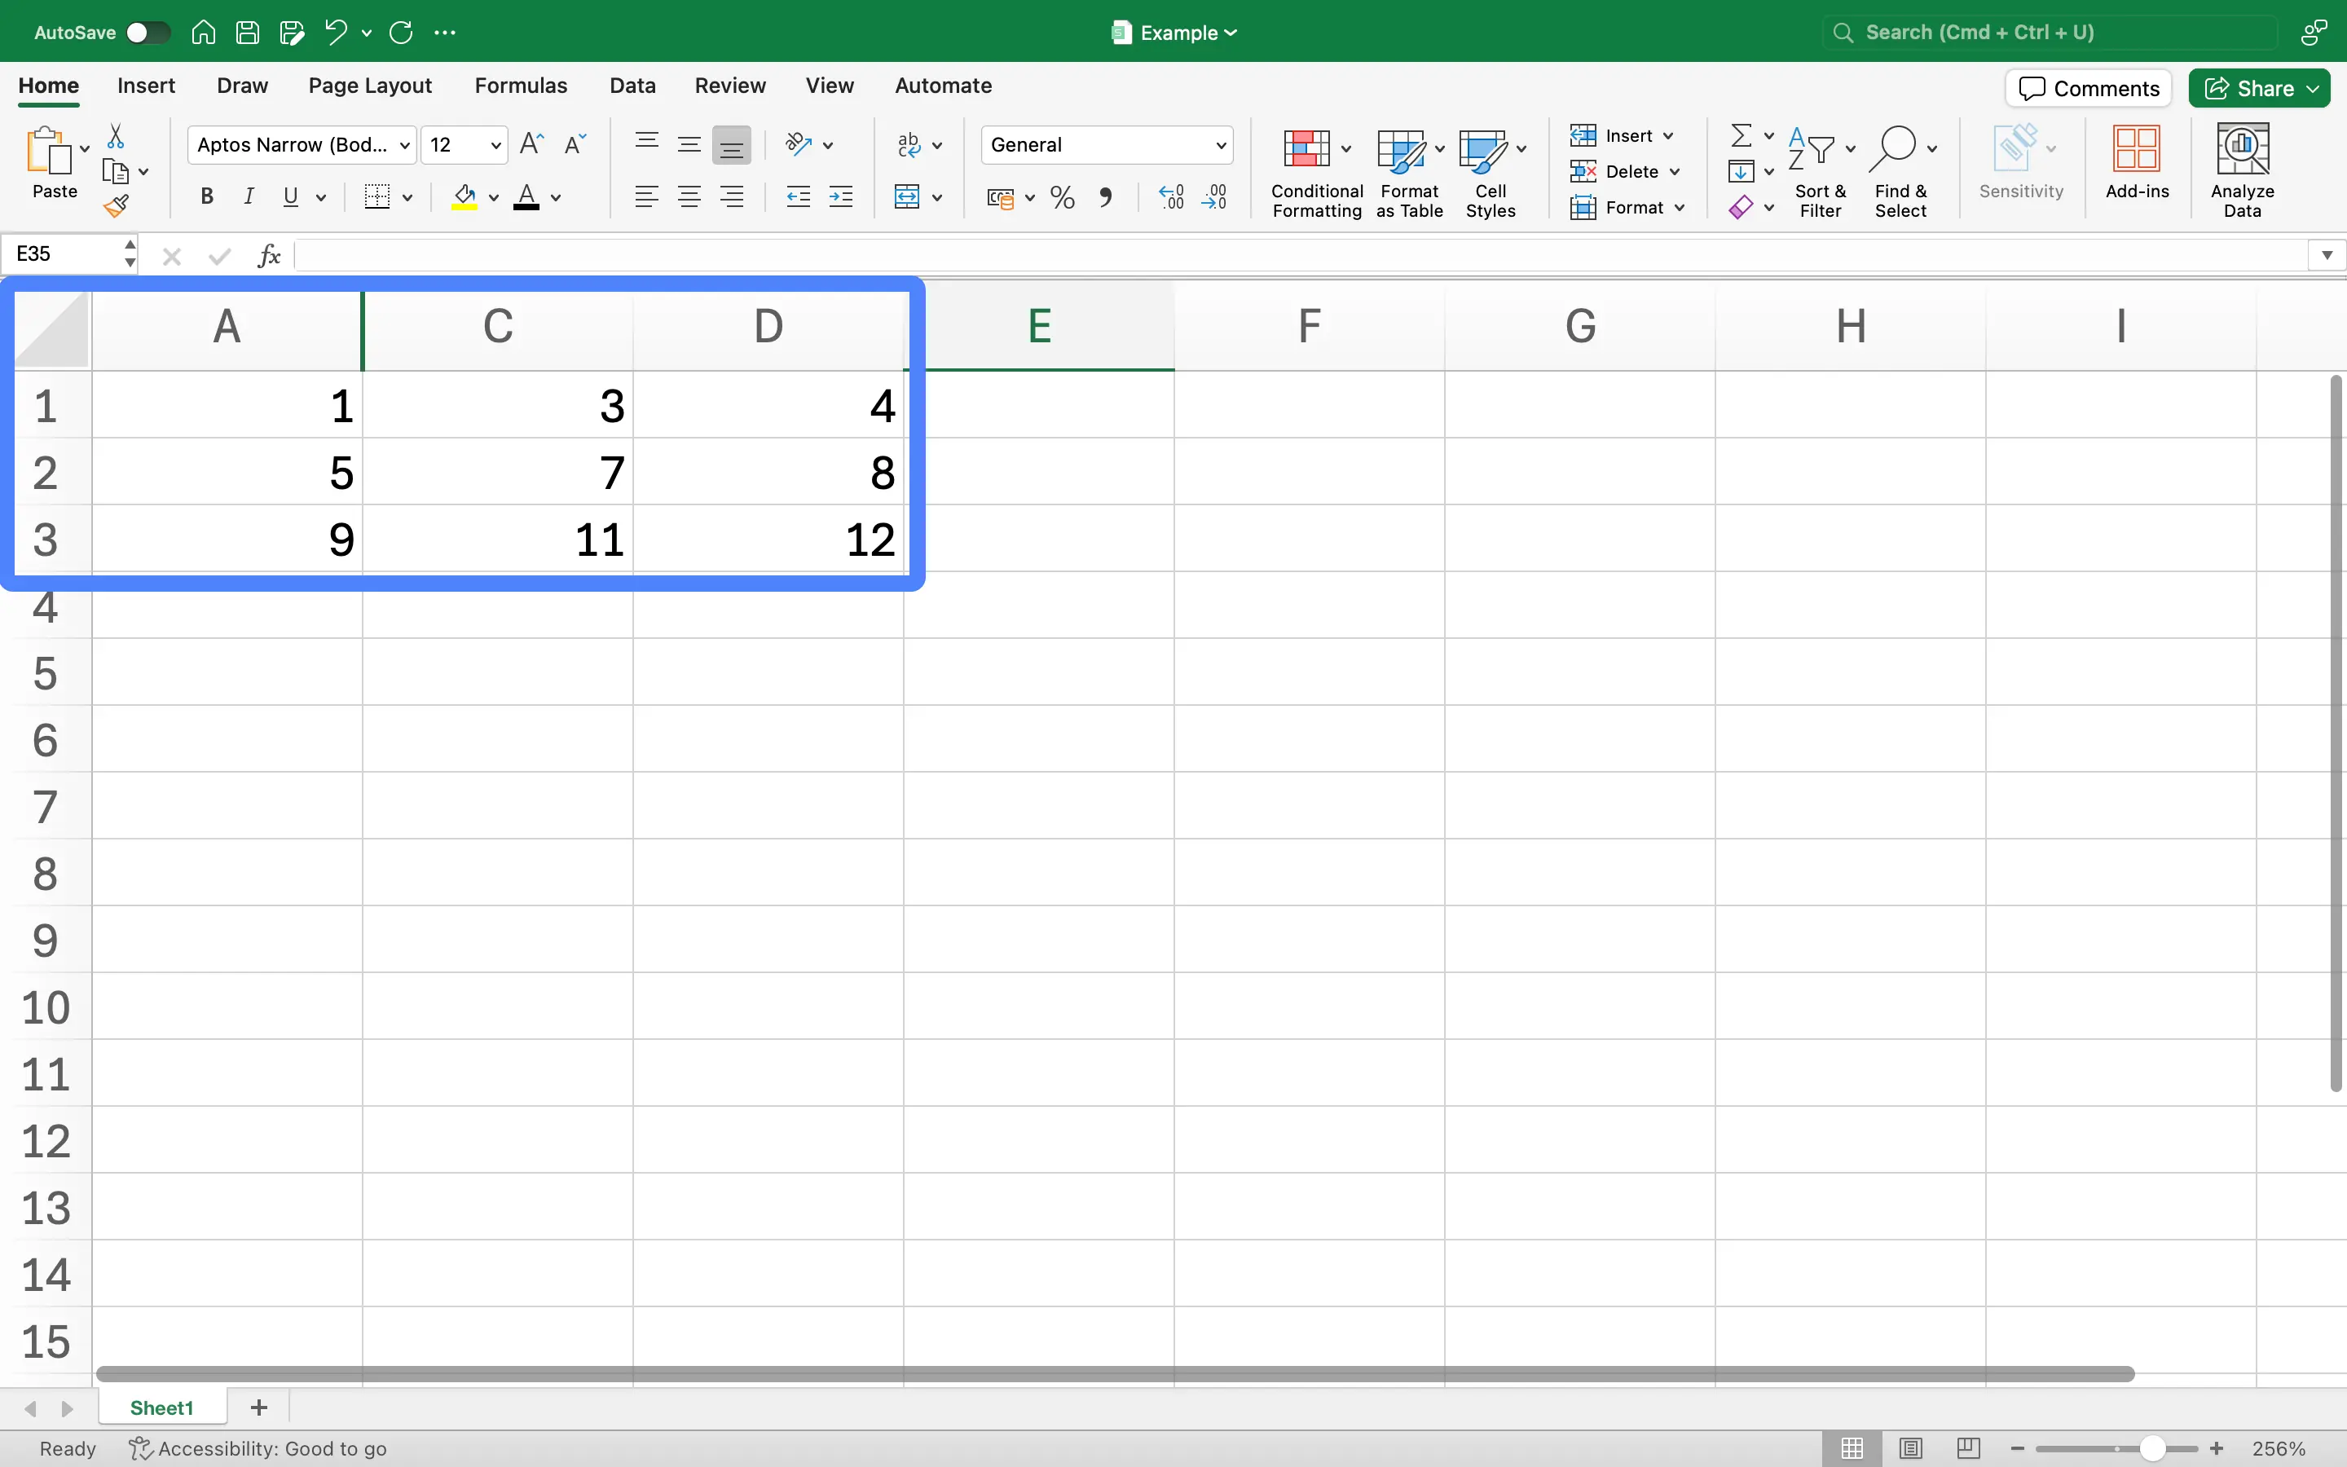Screen dimensions: 2347x1467
Task: Apply Comma Style format
Action: pyautogui.click(x=1105, y=197)
